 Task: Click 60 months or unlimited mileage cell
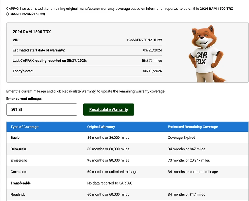(112, 172)
